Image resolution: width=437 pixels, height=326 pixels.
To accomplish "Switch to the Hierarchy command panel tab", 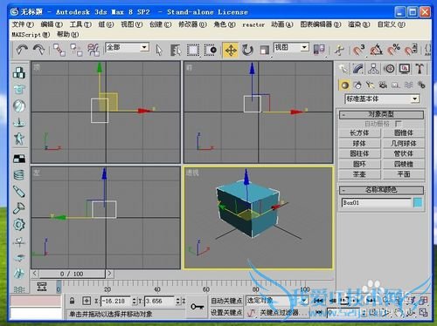I will [373, 69].
